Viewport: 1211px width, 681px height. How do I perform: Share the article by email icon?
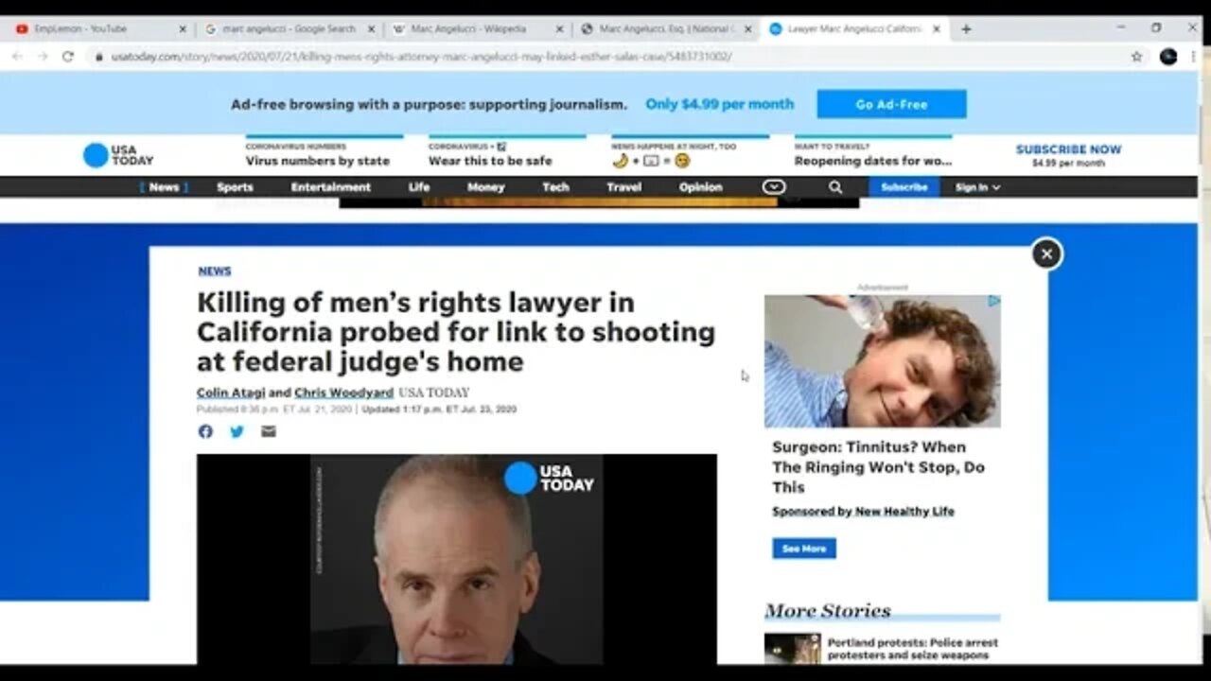[x=269, y=431]
